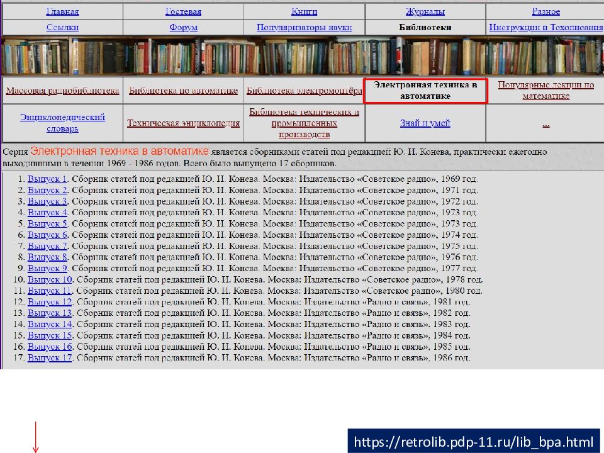Open Энциклопедический словарь link
The width and height of the screenshot is (604, 453).
click(x=62, y=123)
